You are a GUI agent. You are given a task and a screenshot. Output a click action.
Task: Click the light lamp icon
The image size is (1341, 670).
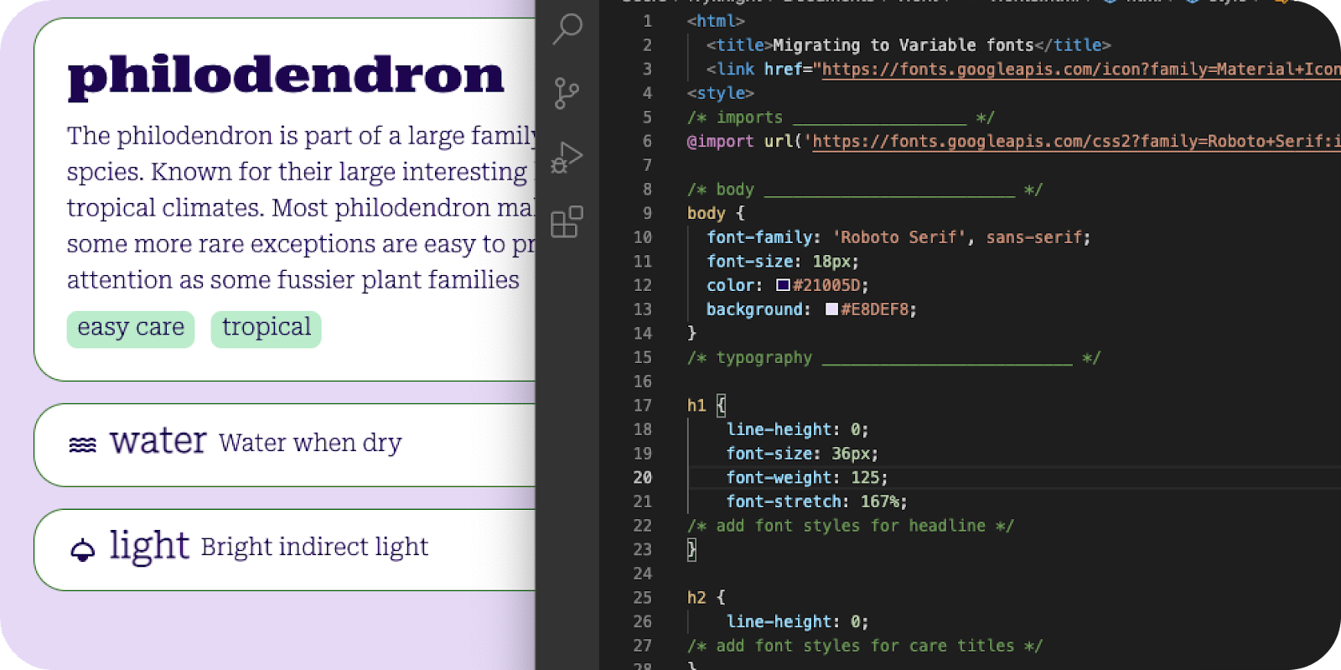[82, 550]
